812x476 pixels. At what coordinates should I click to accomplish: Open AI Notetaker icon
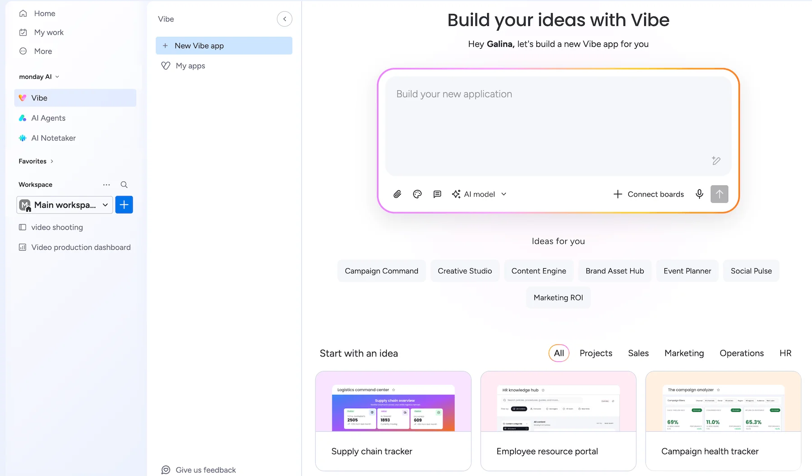[x=23, y=138]
